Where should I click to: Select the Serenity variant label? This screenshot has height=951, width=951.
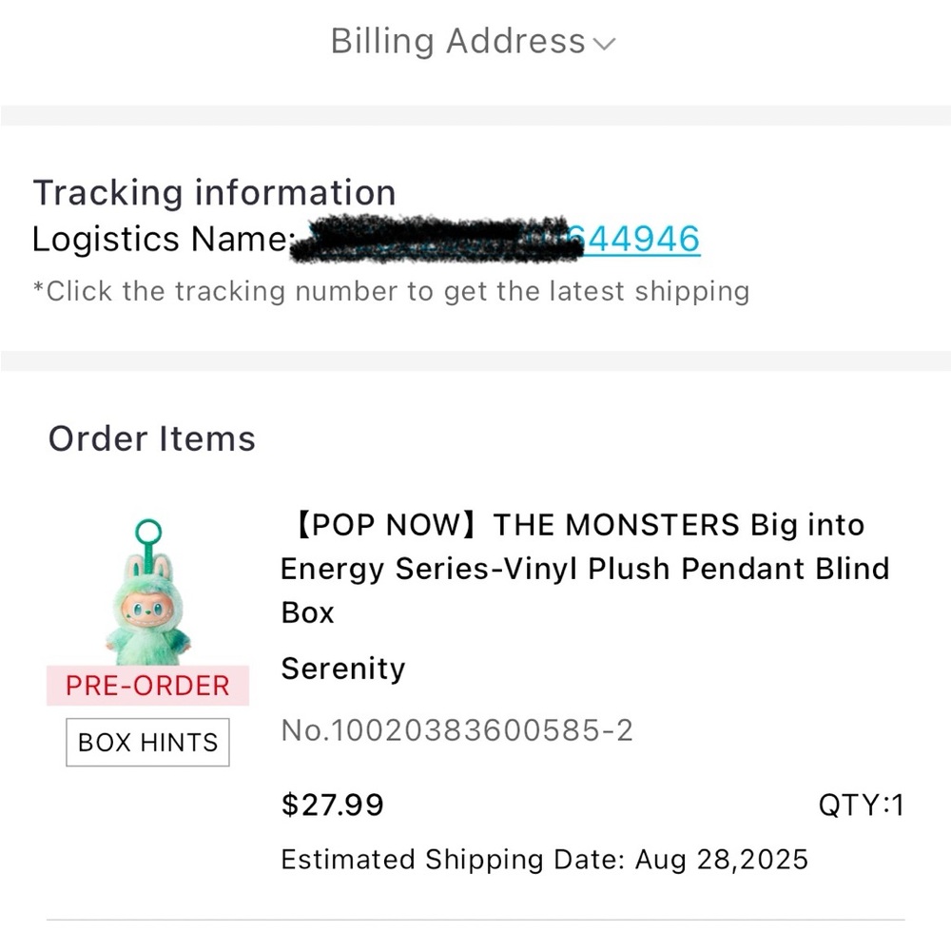[342, 669]
